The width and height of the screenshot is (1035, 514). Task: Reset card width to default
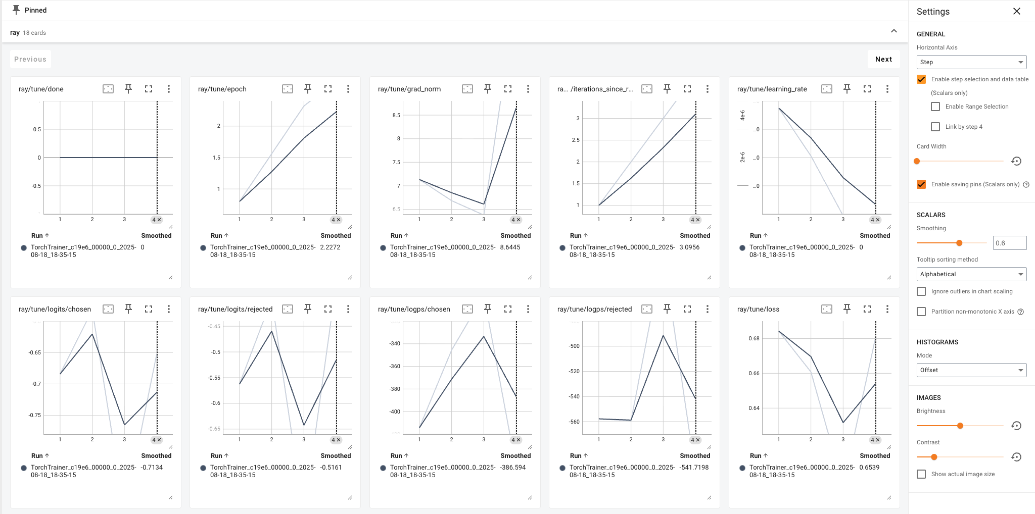tap(1016, 161)
